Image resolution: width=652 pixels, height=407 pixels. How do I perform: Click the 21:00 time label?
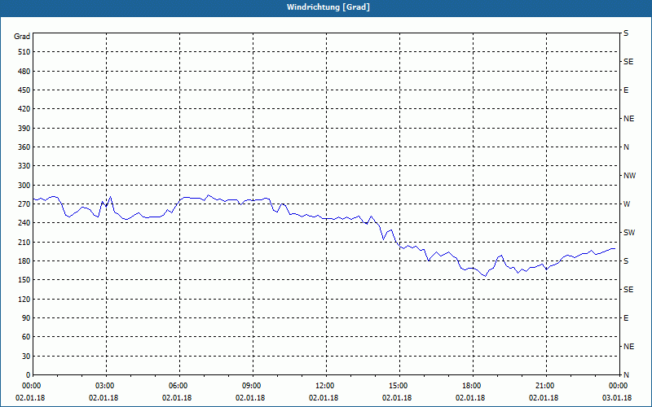(545, 386)
